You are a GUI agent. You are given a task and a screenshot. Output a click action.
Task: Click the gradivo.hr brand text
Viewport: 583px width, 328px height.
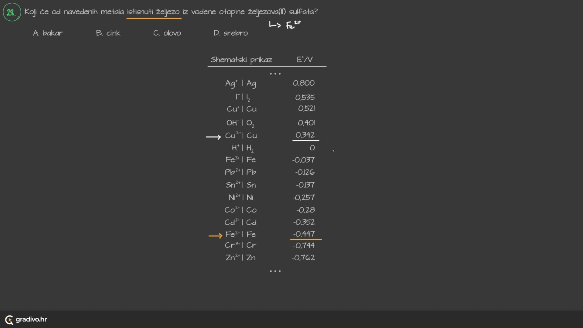coord(31,319)
